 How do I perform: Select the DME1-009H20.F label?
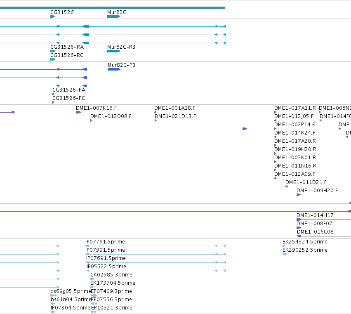point(317,191)
